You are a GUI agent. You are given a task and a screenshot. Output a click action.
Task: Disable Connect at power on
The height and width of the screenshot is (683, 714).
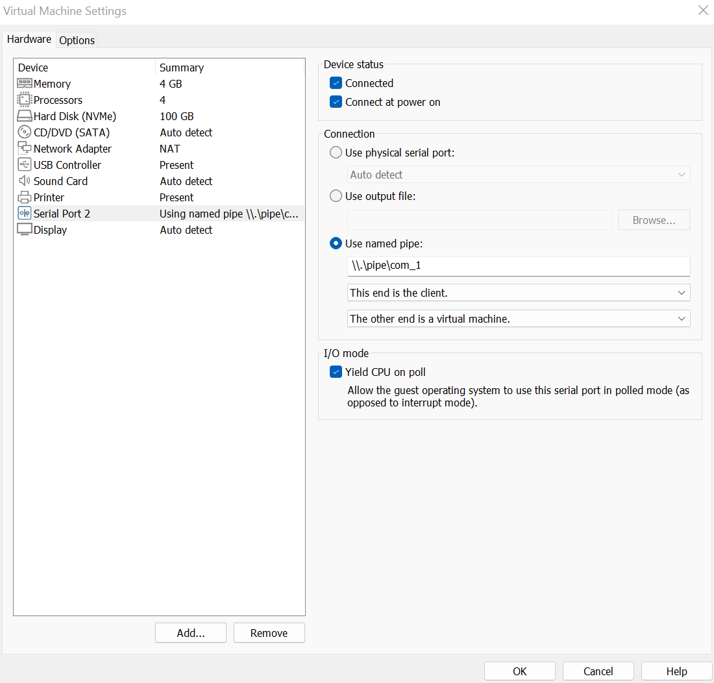[x=336, y=102]
